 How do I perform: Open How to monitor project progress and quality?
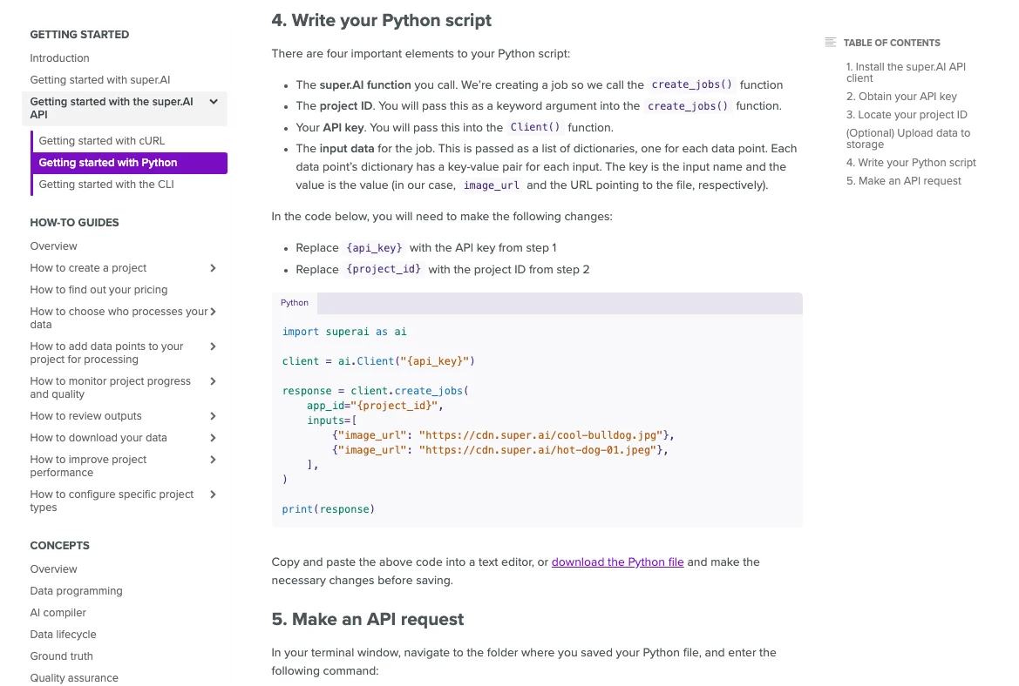(111, 387)
